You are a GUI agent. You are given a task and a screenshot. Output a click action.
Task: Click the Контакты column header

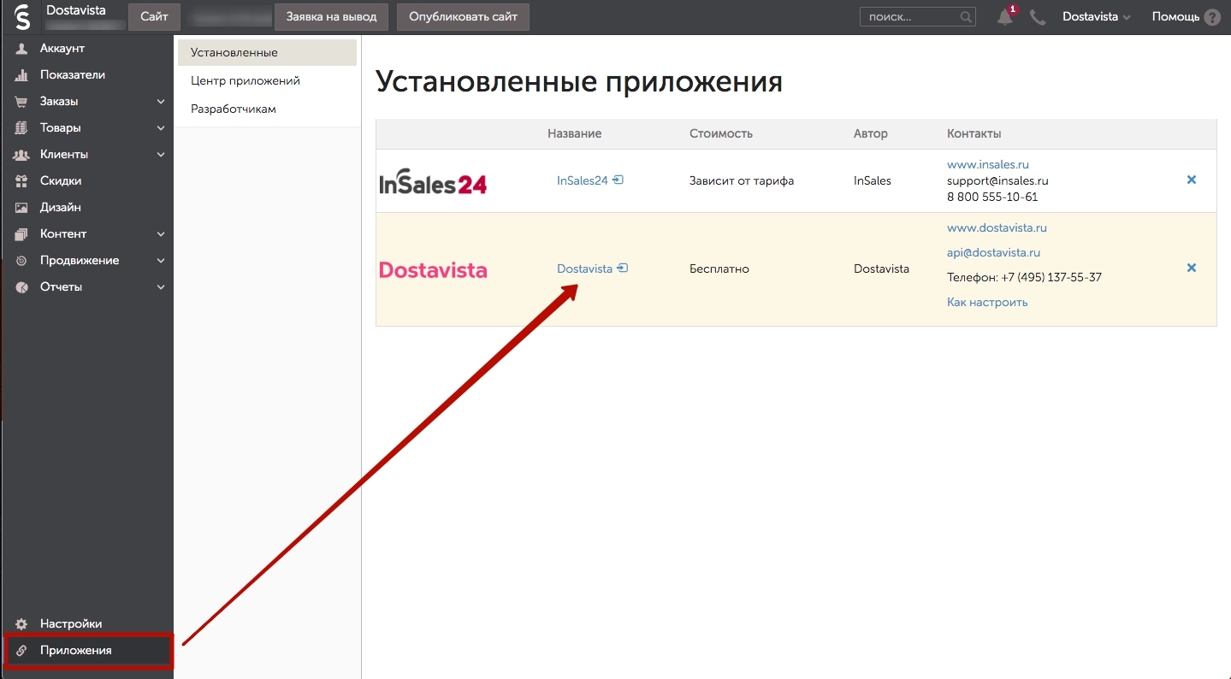tap(974, 134)
